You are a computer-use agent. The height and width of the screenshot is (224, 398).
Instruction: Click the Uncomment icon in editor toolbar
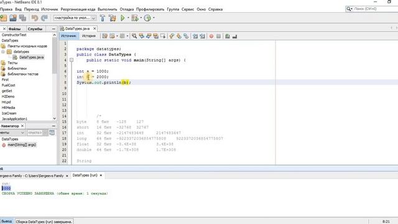click(234, 36)
